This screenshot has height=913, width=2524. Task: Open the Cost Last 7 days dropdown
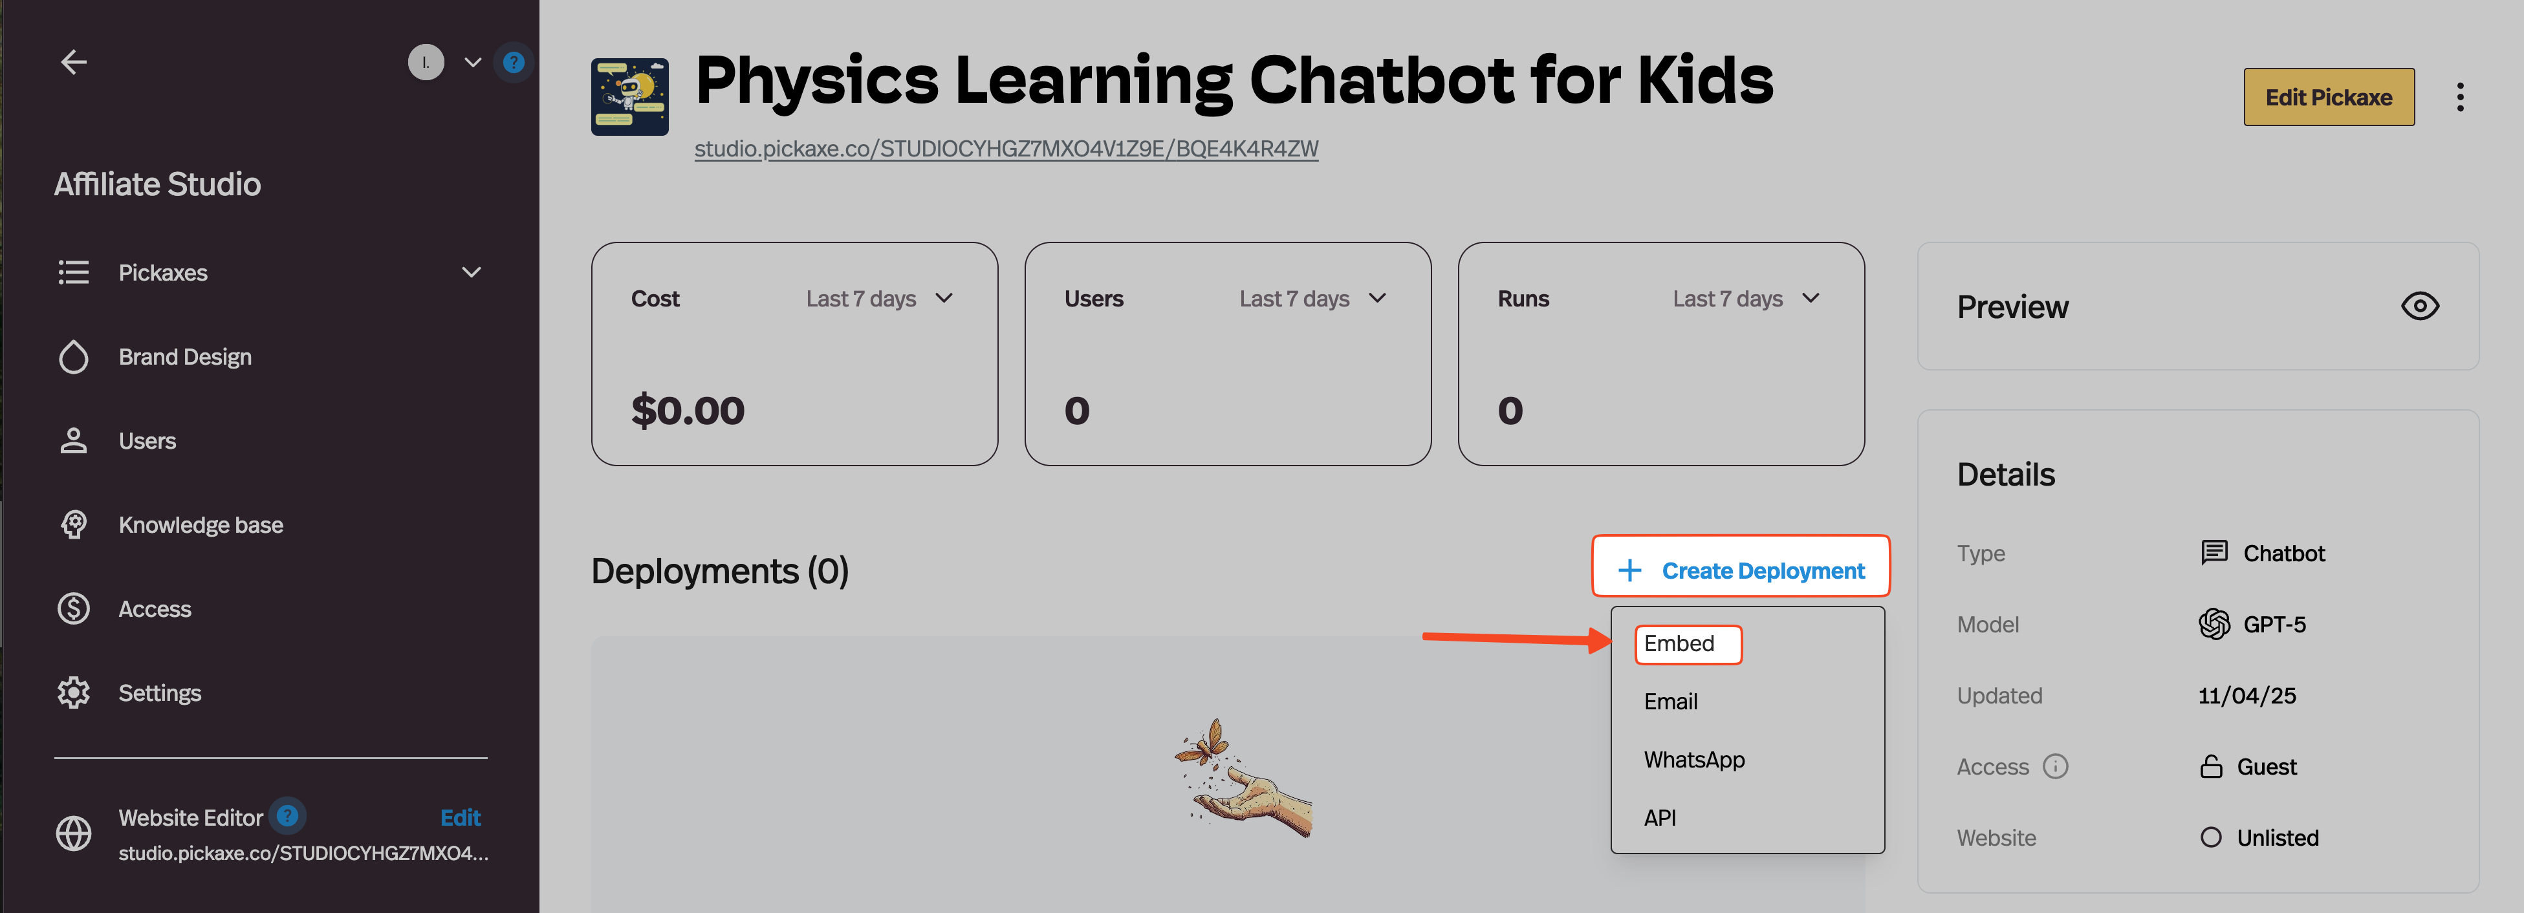pyautogui.click(x=879, y=299)
